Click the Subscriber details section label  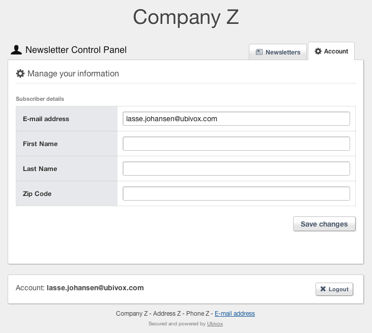pyautogui.click(x=40, y=99)
